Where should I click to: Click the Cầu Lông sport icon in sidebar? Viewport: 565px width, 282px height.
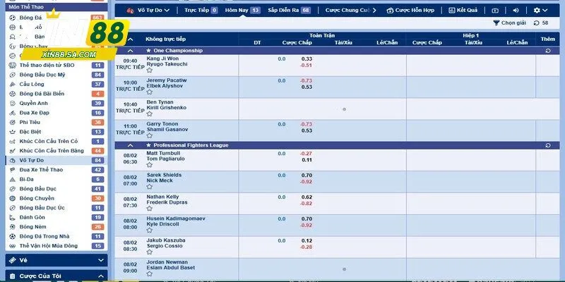12,84
